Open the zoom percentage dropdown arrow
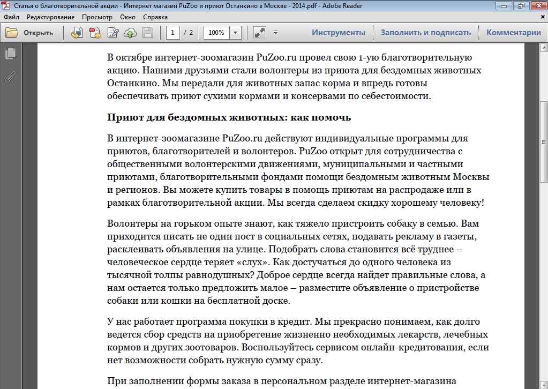 235,33
